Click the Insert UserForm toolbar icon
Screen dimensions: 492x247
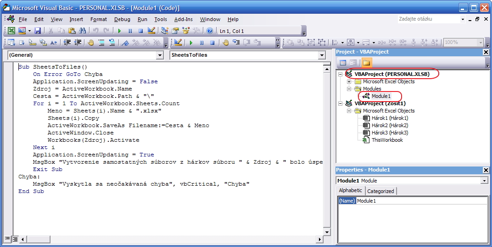[22, 31]
